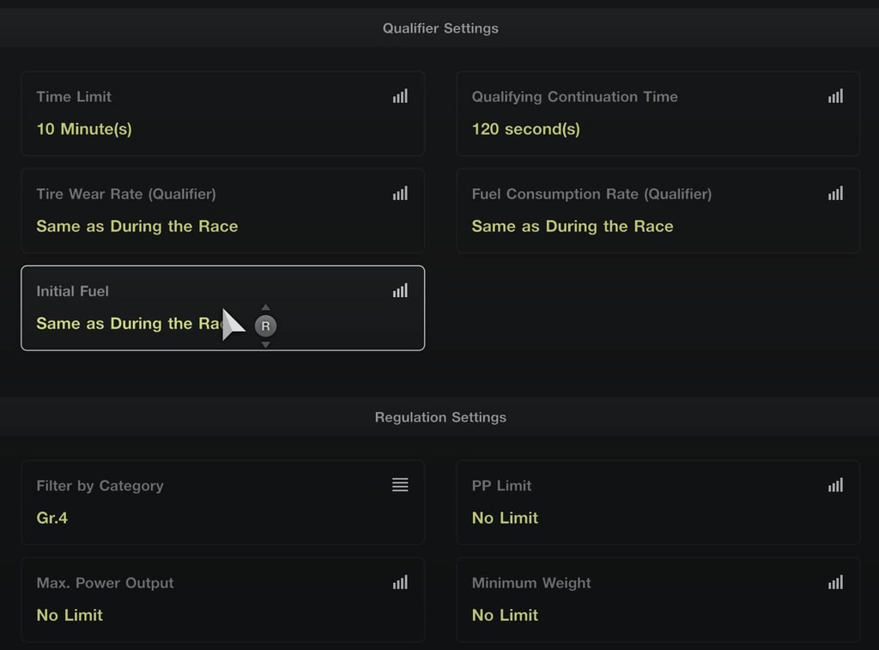Viewport: 879px width, 650px height.
Task: Select the Max. Power Output setting card
Action: (222, 599)
